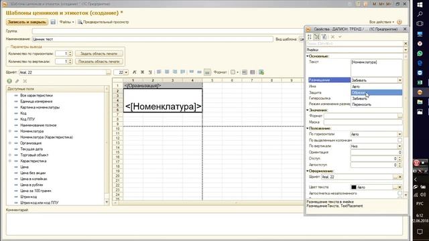The image size is (429, 241).
Task: Open the Формат button
Action: 220,72
